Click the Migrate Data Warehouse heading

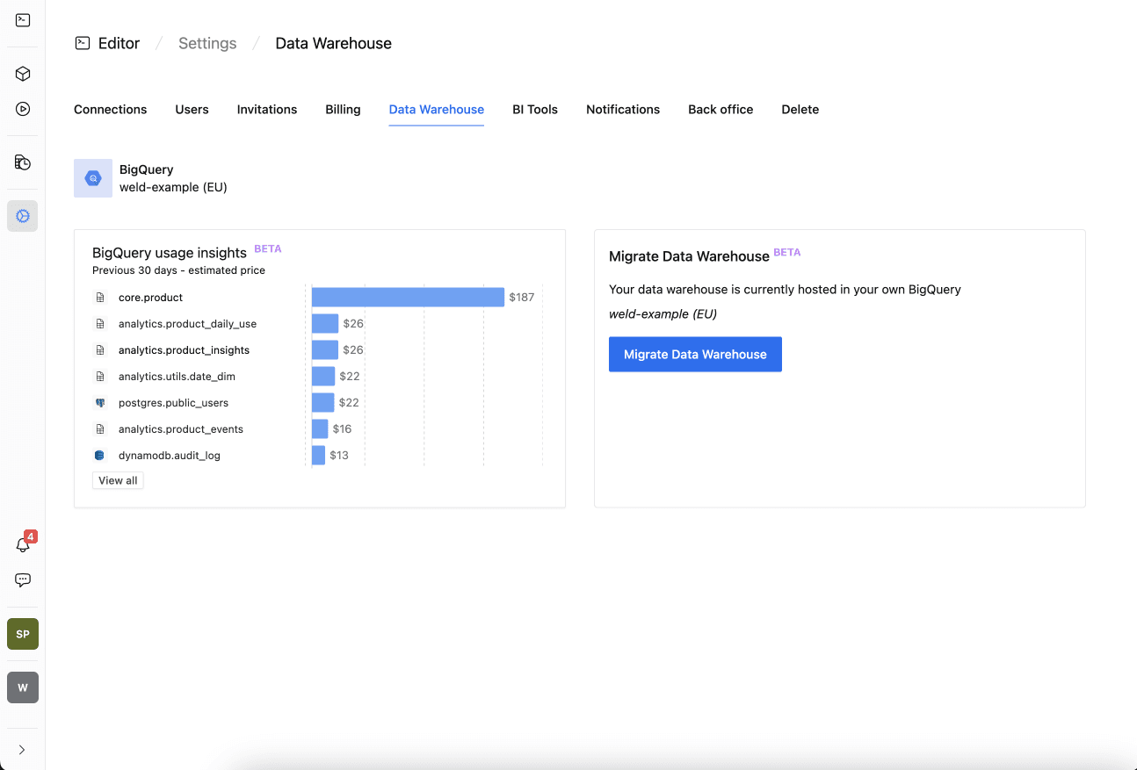point(689,256)
